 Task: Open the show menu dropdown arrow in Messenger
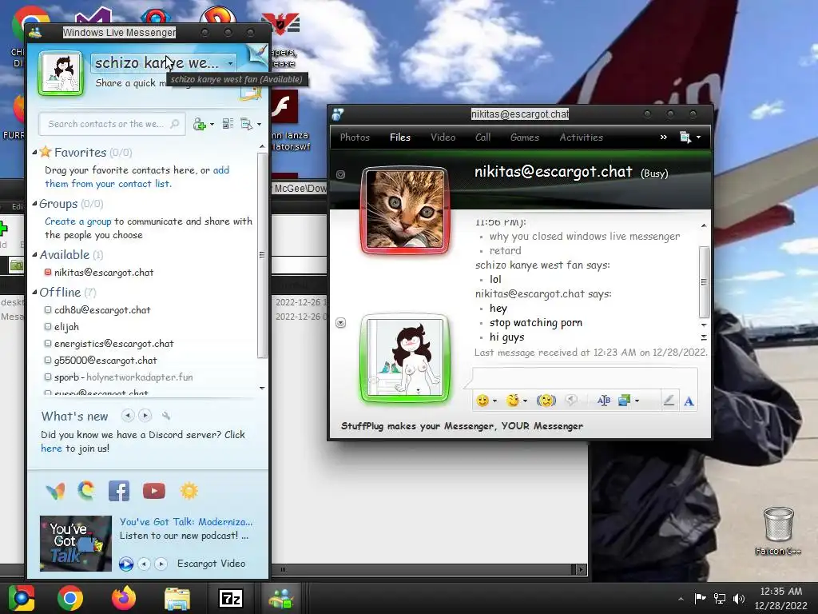tap(260, 124)
